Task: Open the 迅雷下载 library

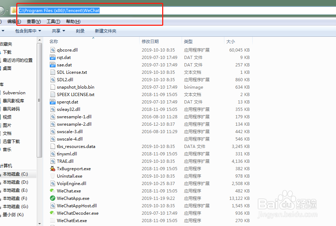Action: [x=11, y=141]
